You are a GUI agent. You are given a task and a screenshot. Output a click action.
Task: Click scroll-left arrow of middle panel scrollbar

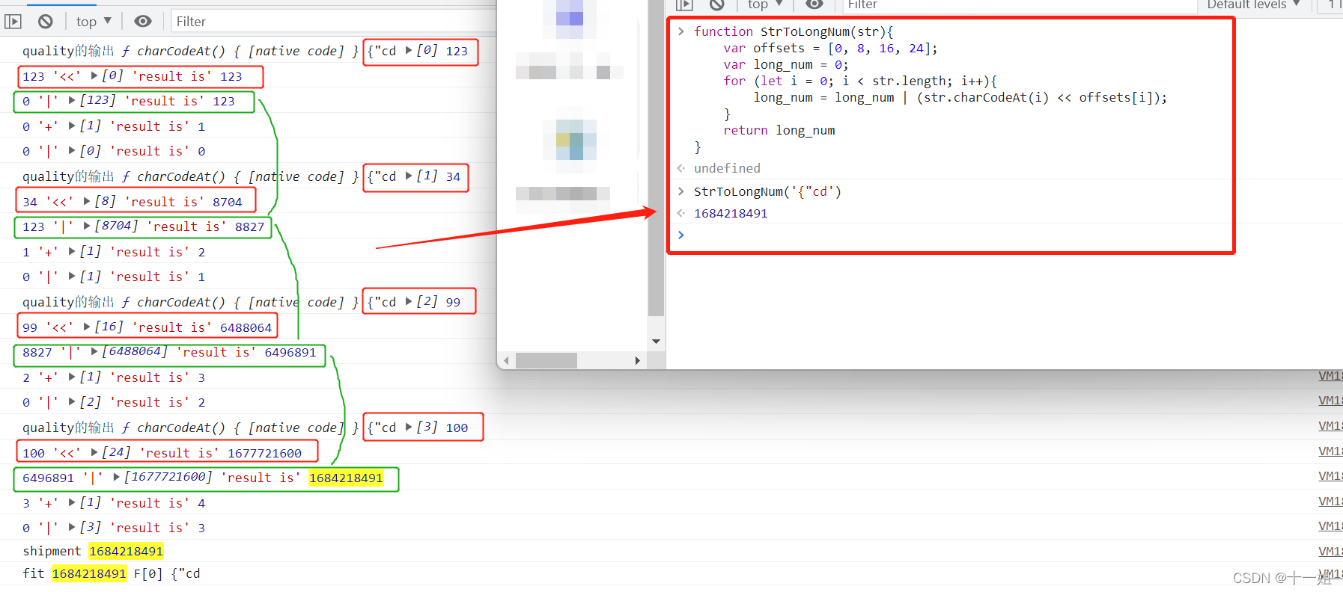pos(507,361)
